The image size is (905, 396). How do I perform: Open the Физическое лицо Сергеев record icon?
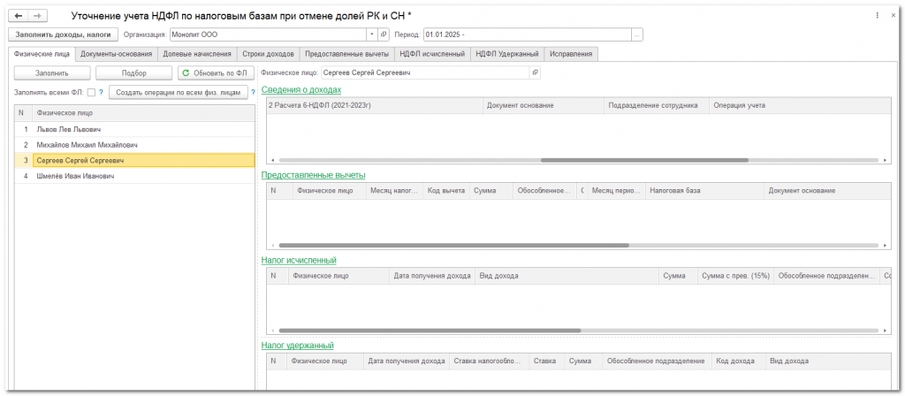(x=535, y=72)
